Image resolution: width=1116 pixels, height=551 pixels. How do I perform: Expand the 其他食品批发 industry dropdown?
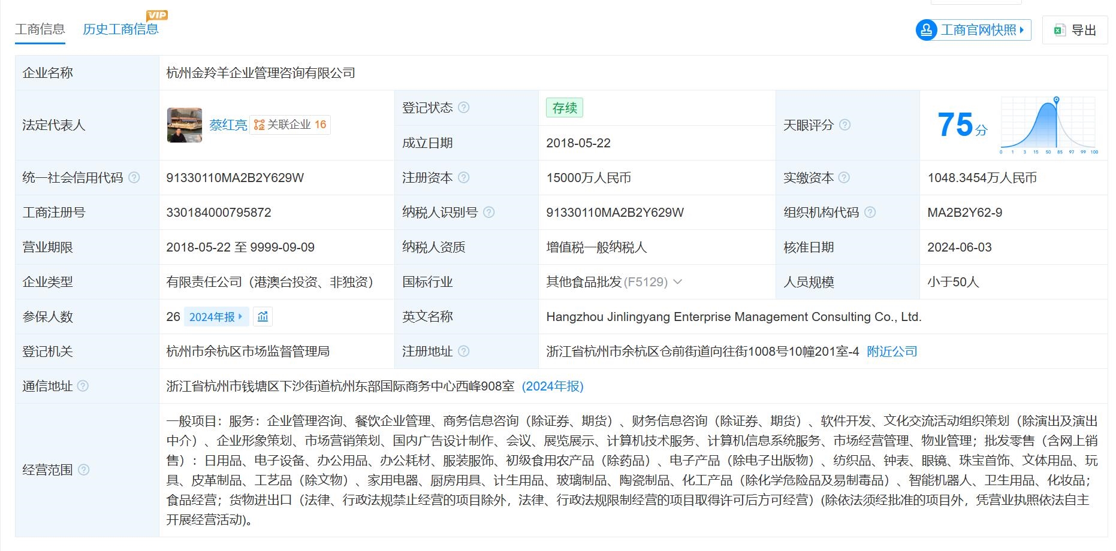tap(678, 282)
